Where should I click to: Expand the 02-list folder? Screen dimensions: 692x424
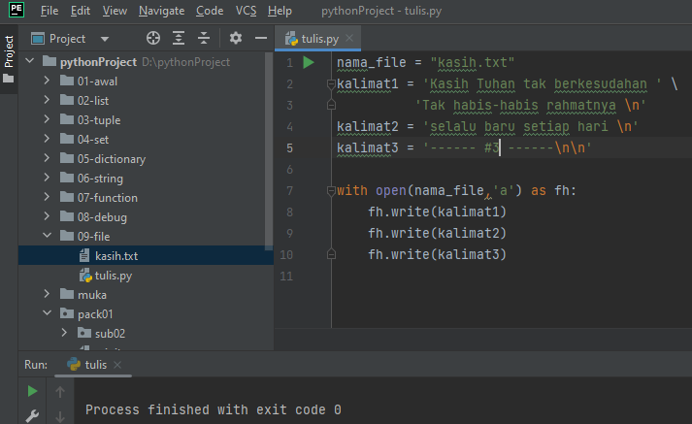coord(47,100)
